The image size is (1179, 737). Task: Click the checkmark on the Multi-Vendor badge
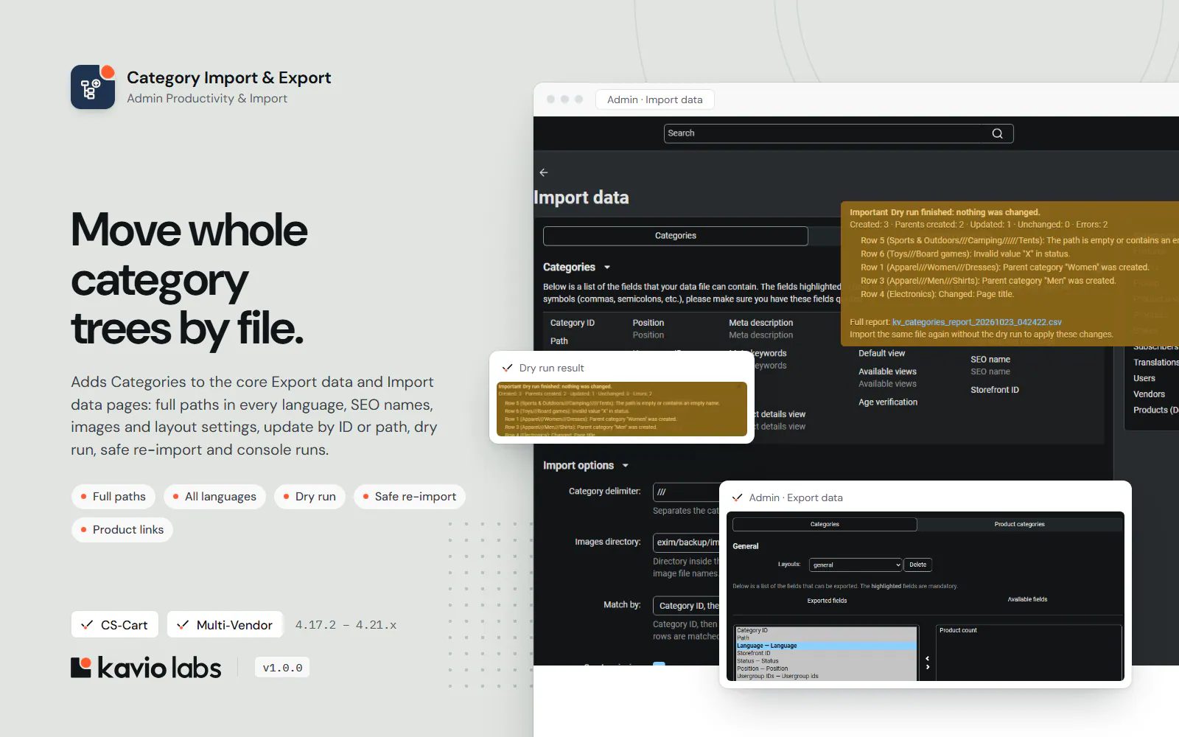pyautogui.click(x=183, y=625)
